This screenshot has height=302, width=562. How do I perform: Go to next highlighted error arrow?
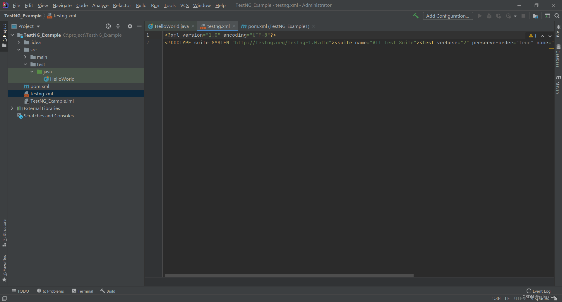tap(550, 36)
